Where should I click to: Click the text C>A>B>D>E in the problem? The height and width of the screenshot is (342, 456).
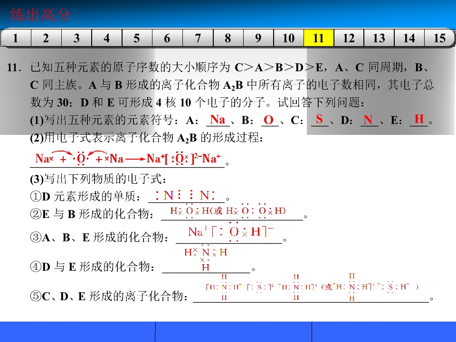tap(279, 67)
